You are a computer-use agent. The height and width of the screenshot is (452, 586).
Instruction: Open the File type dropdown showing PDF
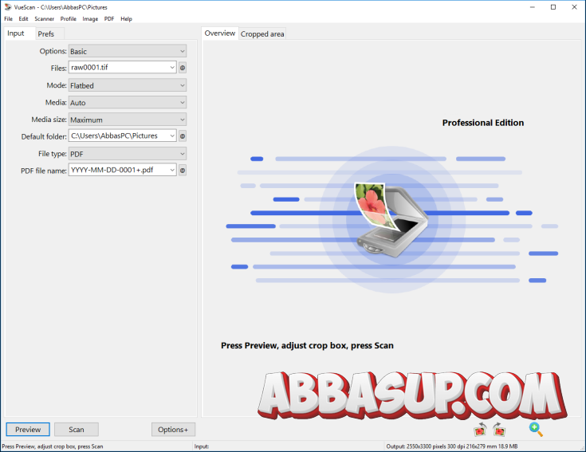[128, 154]
